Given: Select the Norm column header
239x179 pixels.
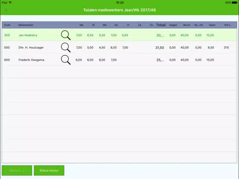Looking at the screenshot, I should tap(187, 25).
